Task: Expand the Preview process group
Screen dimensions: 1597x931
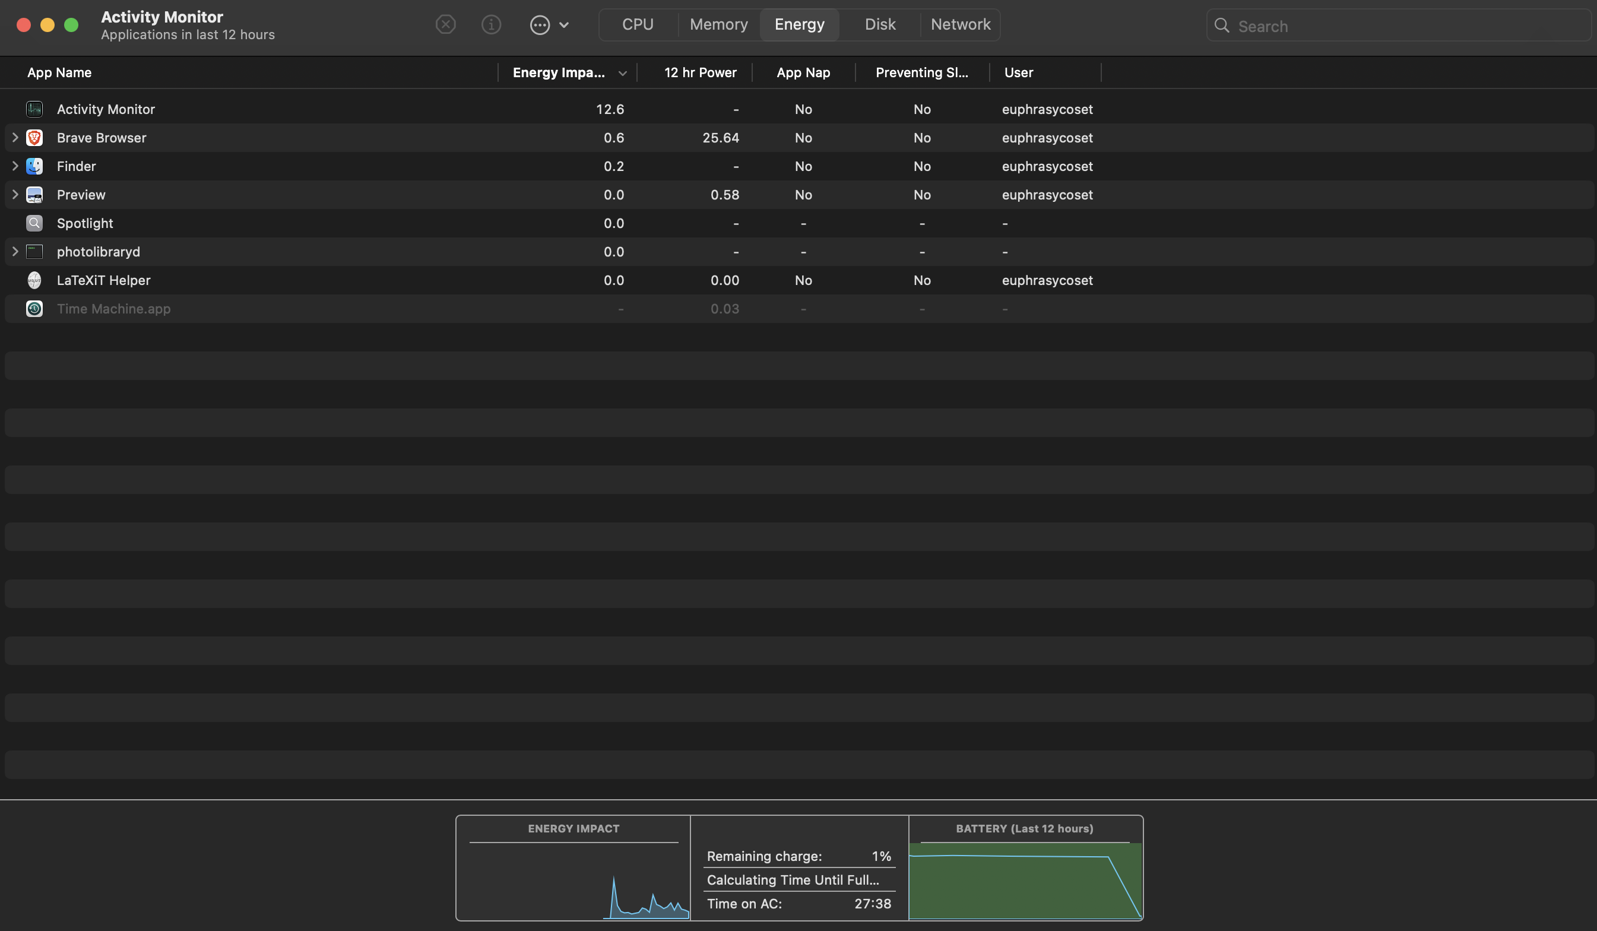Action: tap(15, 195)
